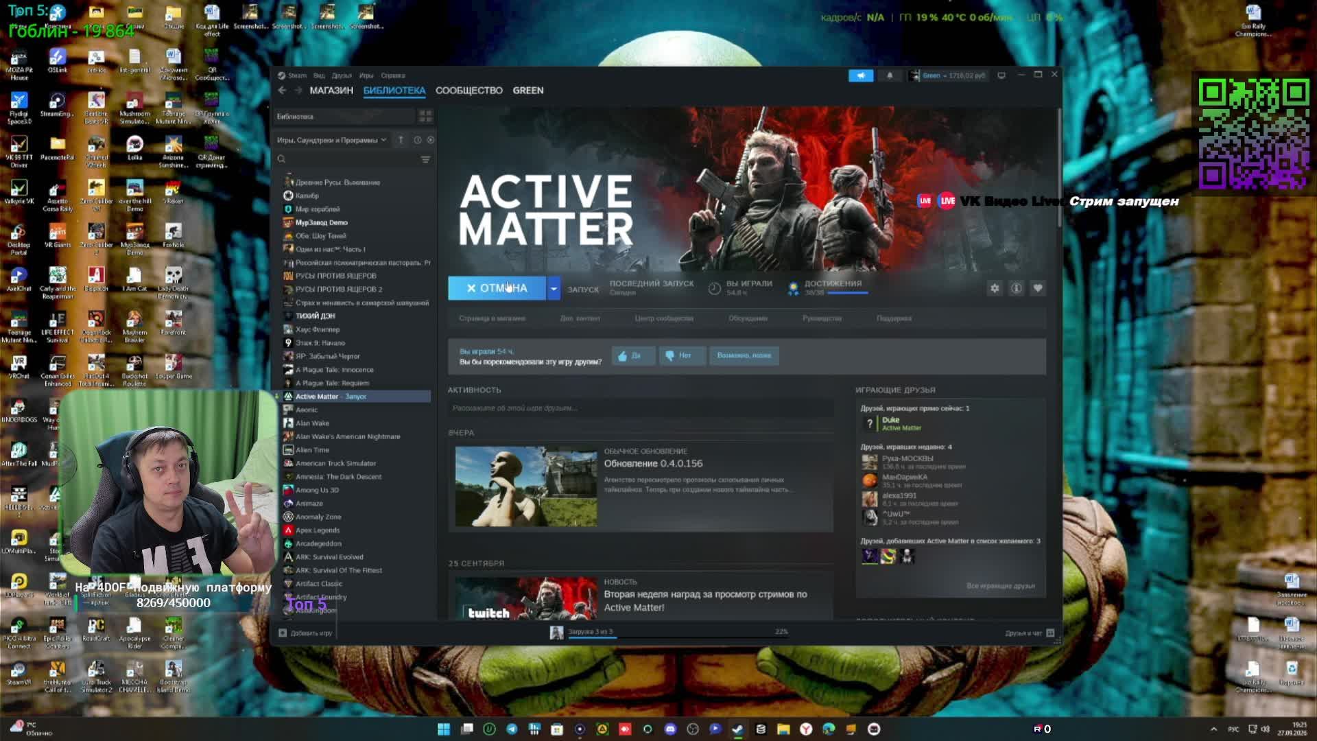This screenshot has width=1317, height=741.
Task: Expand the Игры, Саундтреки и Программы filter dropdown
Action: pos(331,140)
